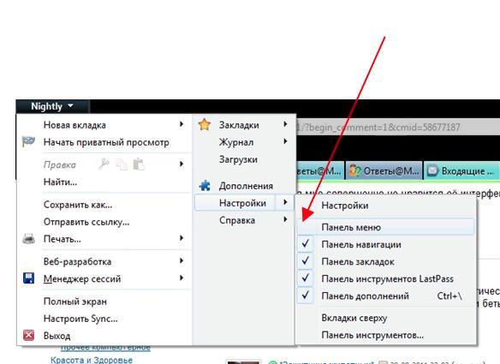Click the star icon next to Закладки
500x364 pixels.
coord(205,124)
